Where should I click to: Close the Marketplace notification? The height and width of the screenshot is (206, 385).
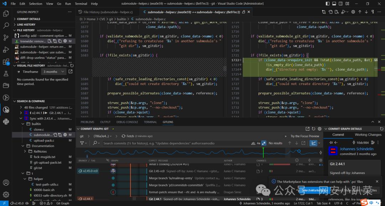coord(377,181)
